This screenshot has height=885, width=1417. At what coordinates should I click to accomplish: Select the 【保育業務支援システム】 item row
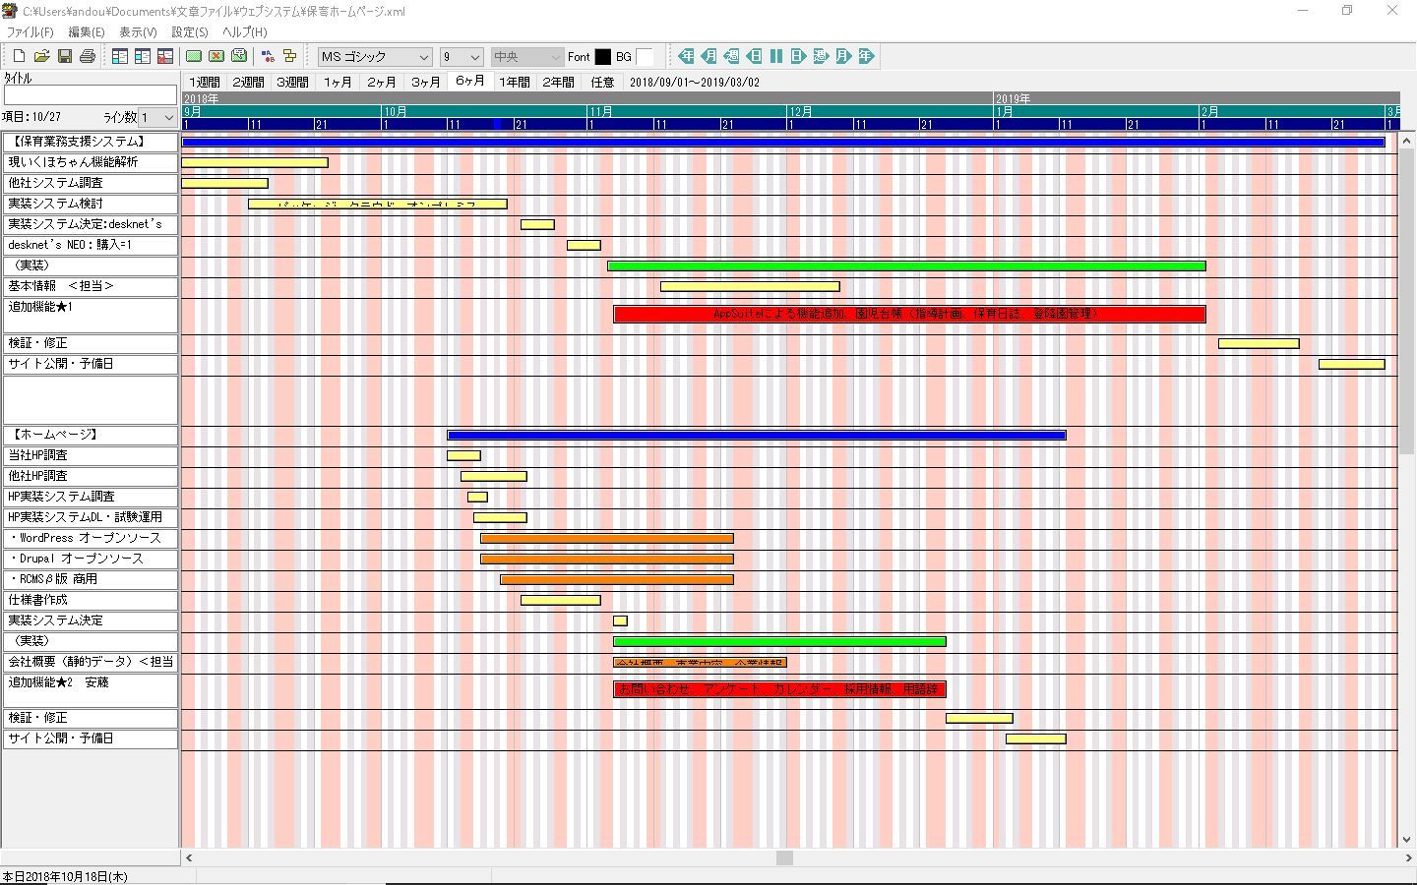click(x=91, y=142)
